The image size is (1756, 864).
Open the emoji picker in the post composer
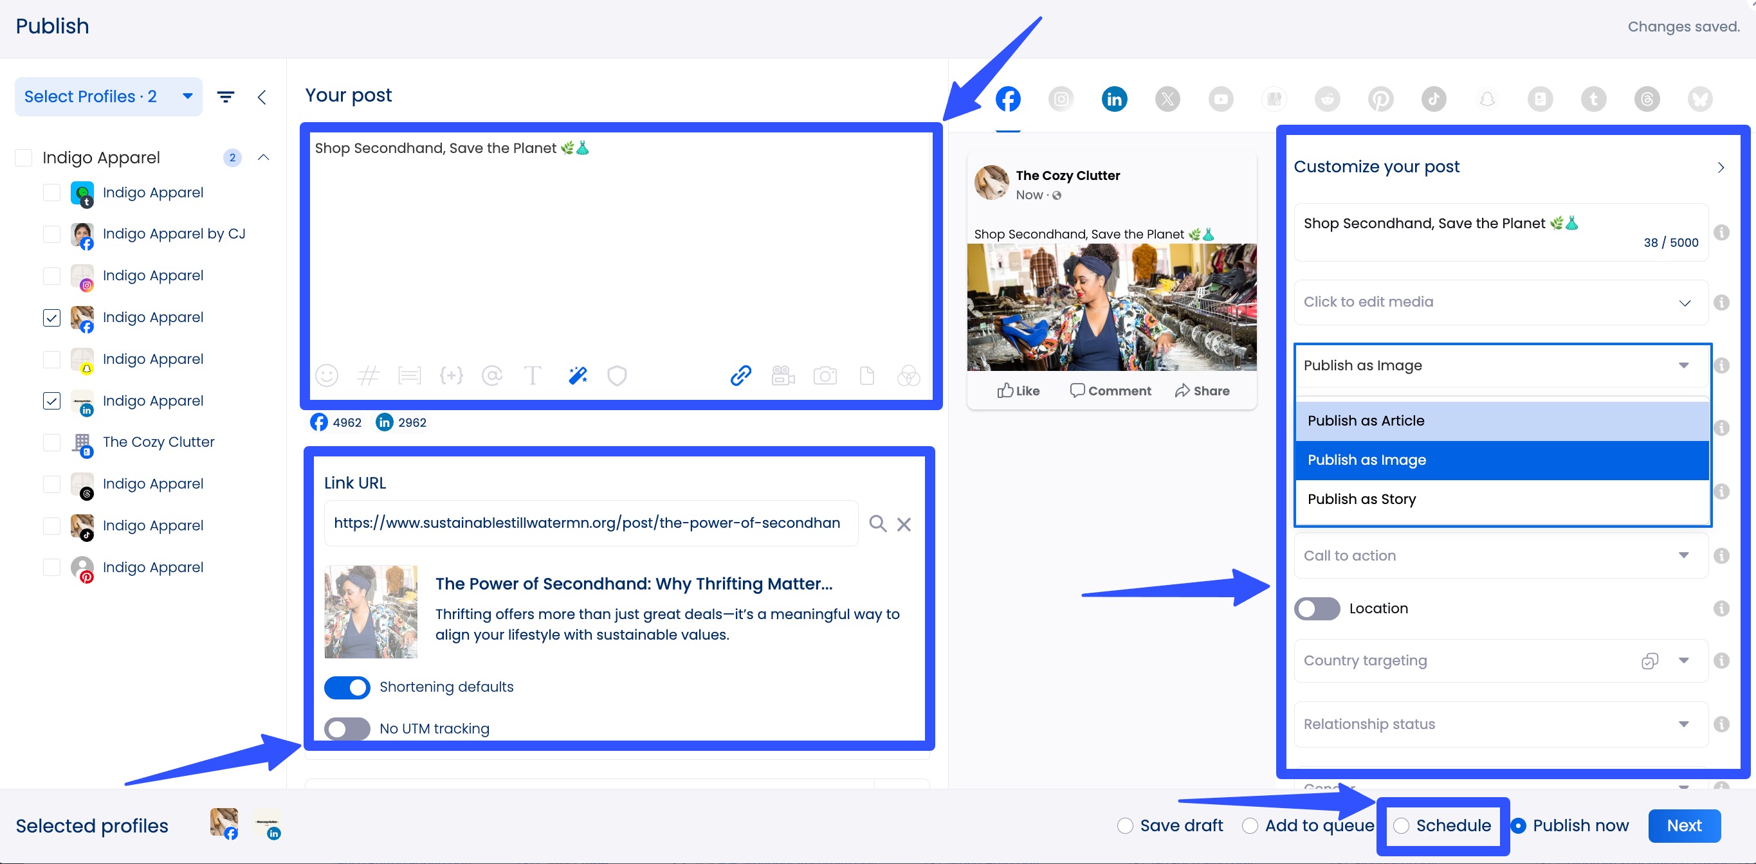[x=327, y=375]
